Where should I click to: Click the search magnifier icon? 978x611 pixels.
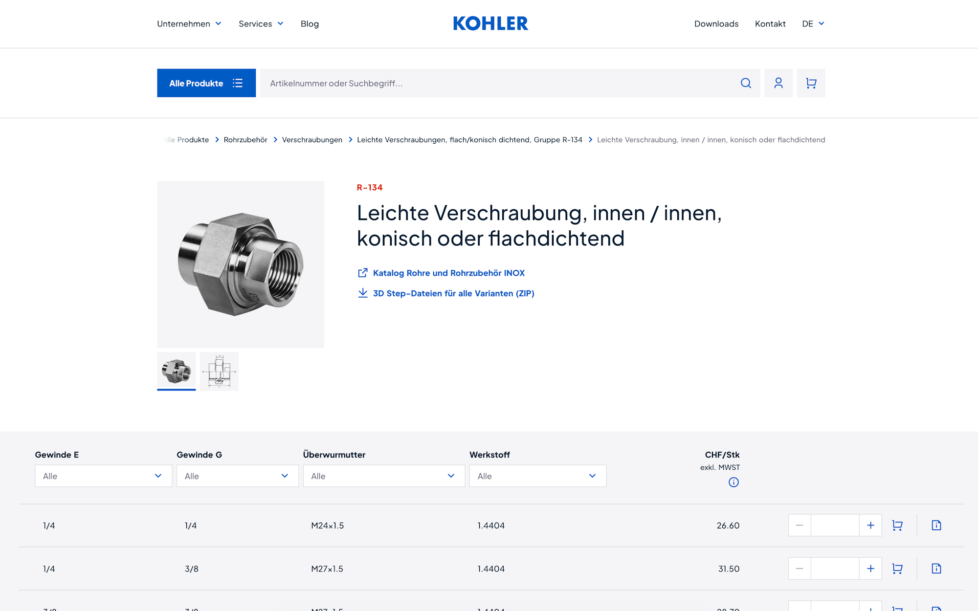(x=746, y=83)
